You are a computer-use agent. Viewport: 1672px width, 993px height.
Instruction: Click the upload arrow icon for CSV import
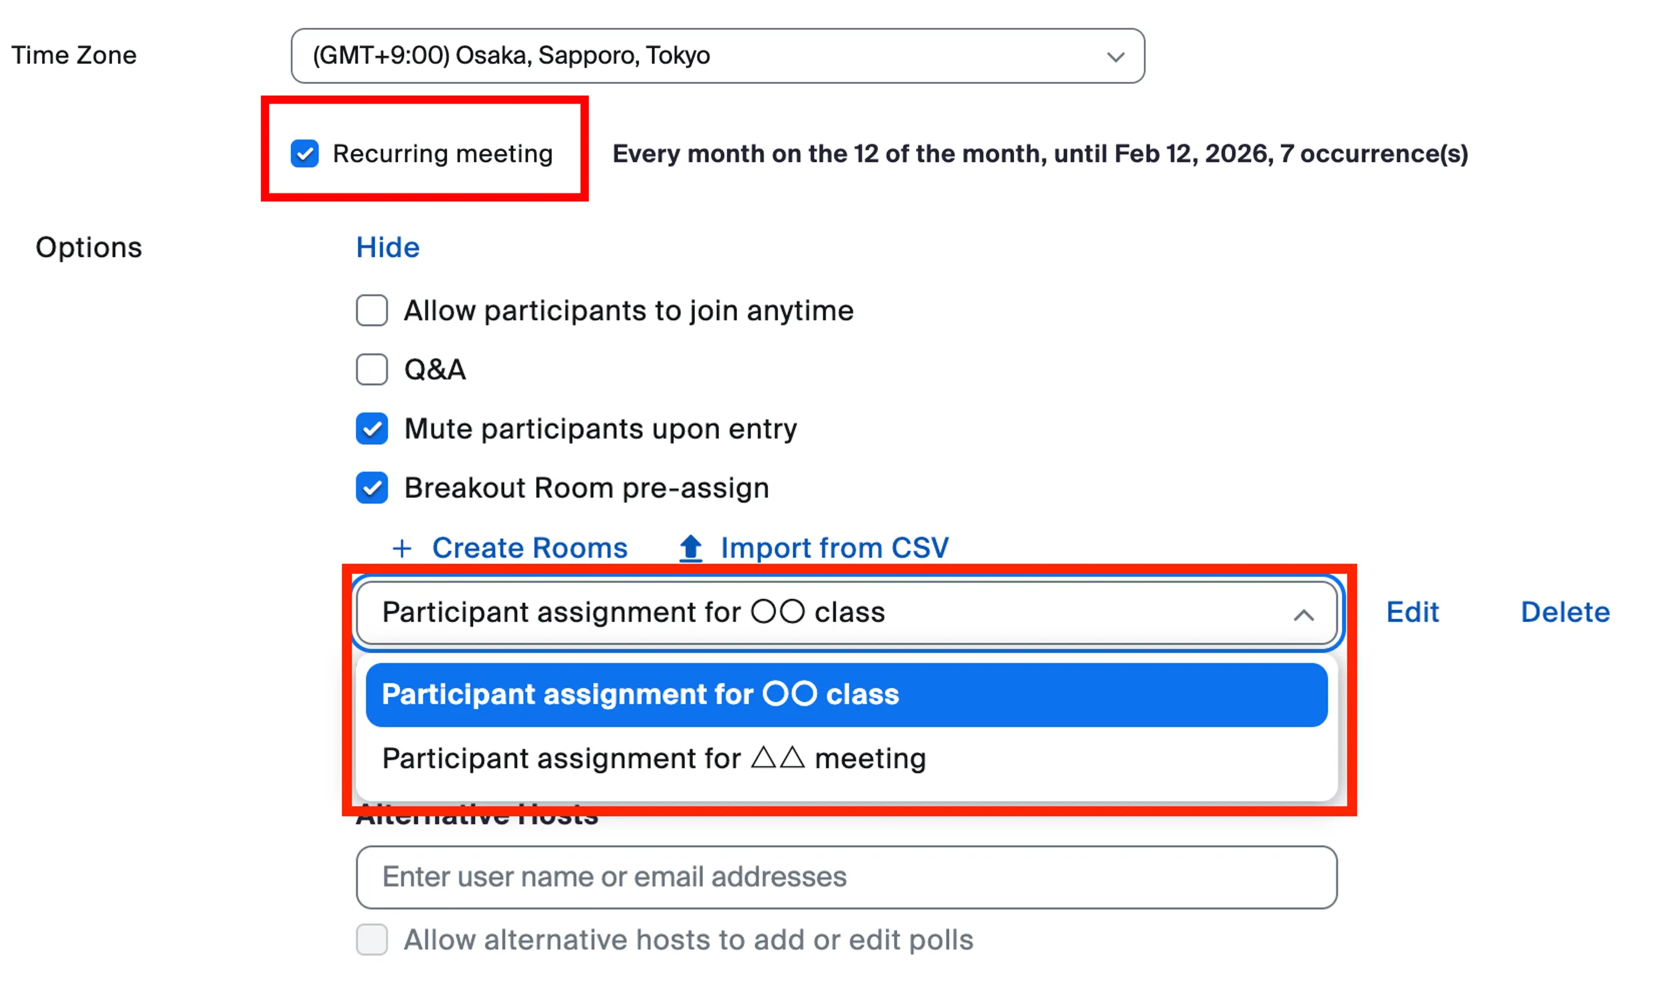point(690,549)
